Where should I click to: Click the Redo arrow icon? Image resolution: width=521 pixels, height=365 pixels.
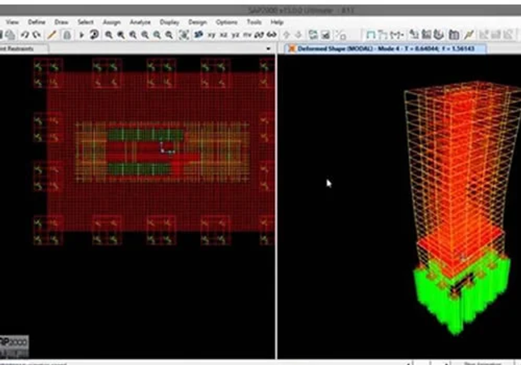[37, 35]
